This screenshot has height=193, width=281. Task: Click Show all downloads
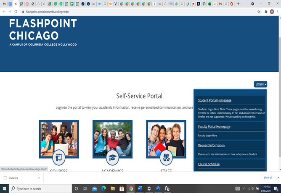(268, 177)
